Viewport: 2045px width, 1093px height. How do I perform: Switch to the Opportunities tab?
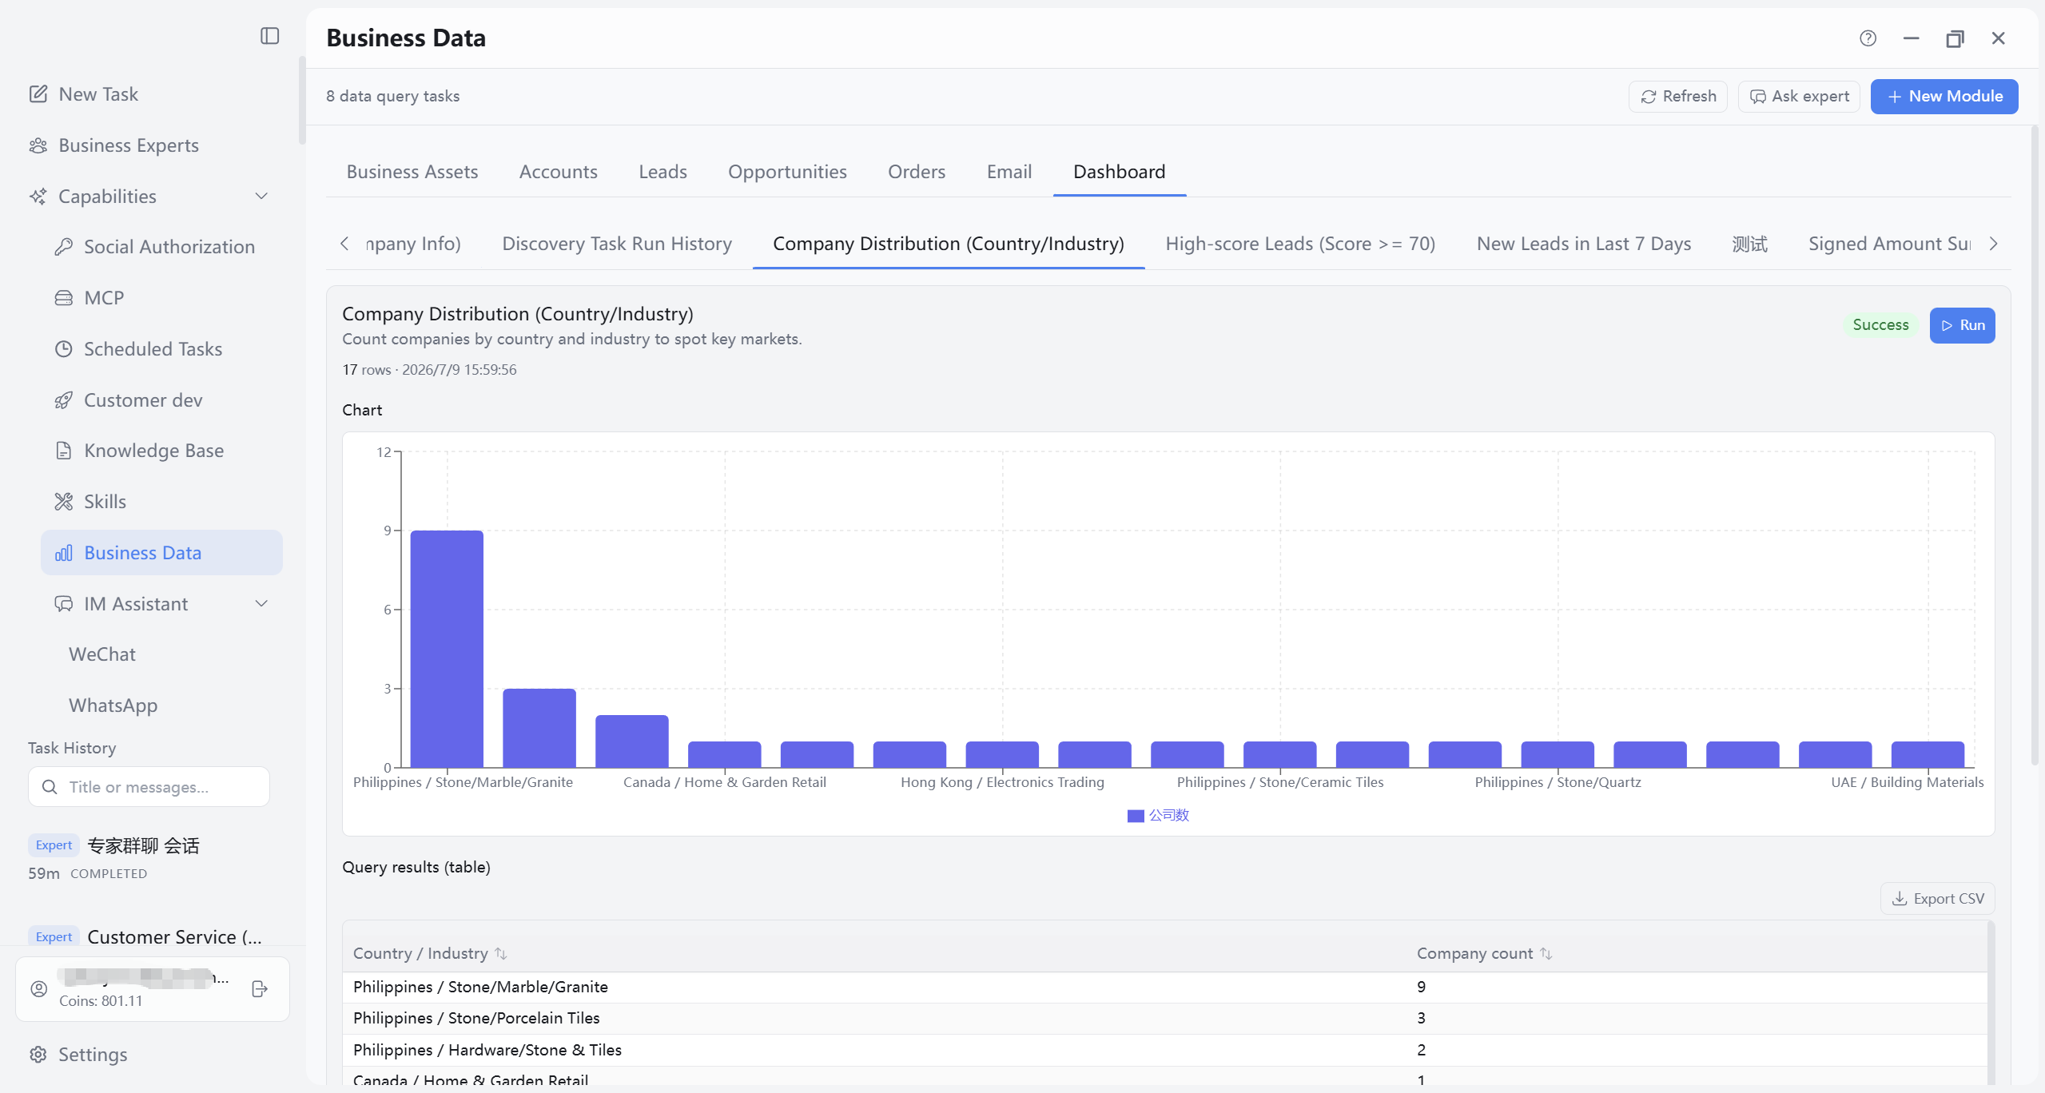tap(787, 172)
